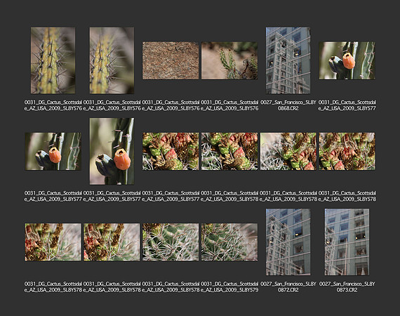Select the top-row landscape orange cactus fruit thumbnail

(347, 60)
